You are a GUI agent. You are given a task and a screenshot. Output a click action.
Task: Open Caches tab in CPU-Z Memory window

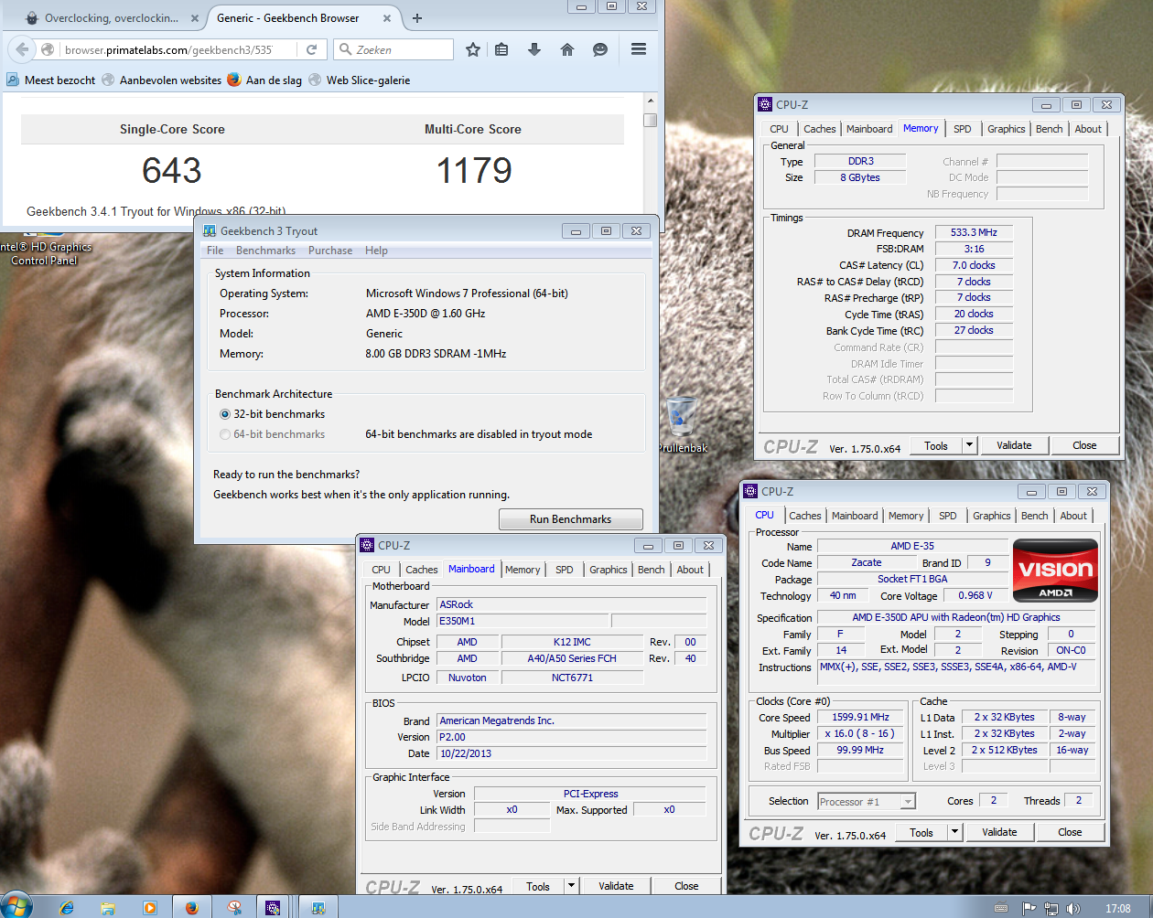[820, 129]
